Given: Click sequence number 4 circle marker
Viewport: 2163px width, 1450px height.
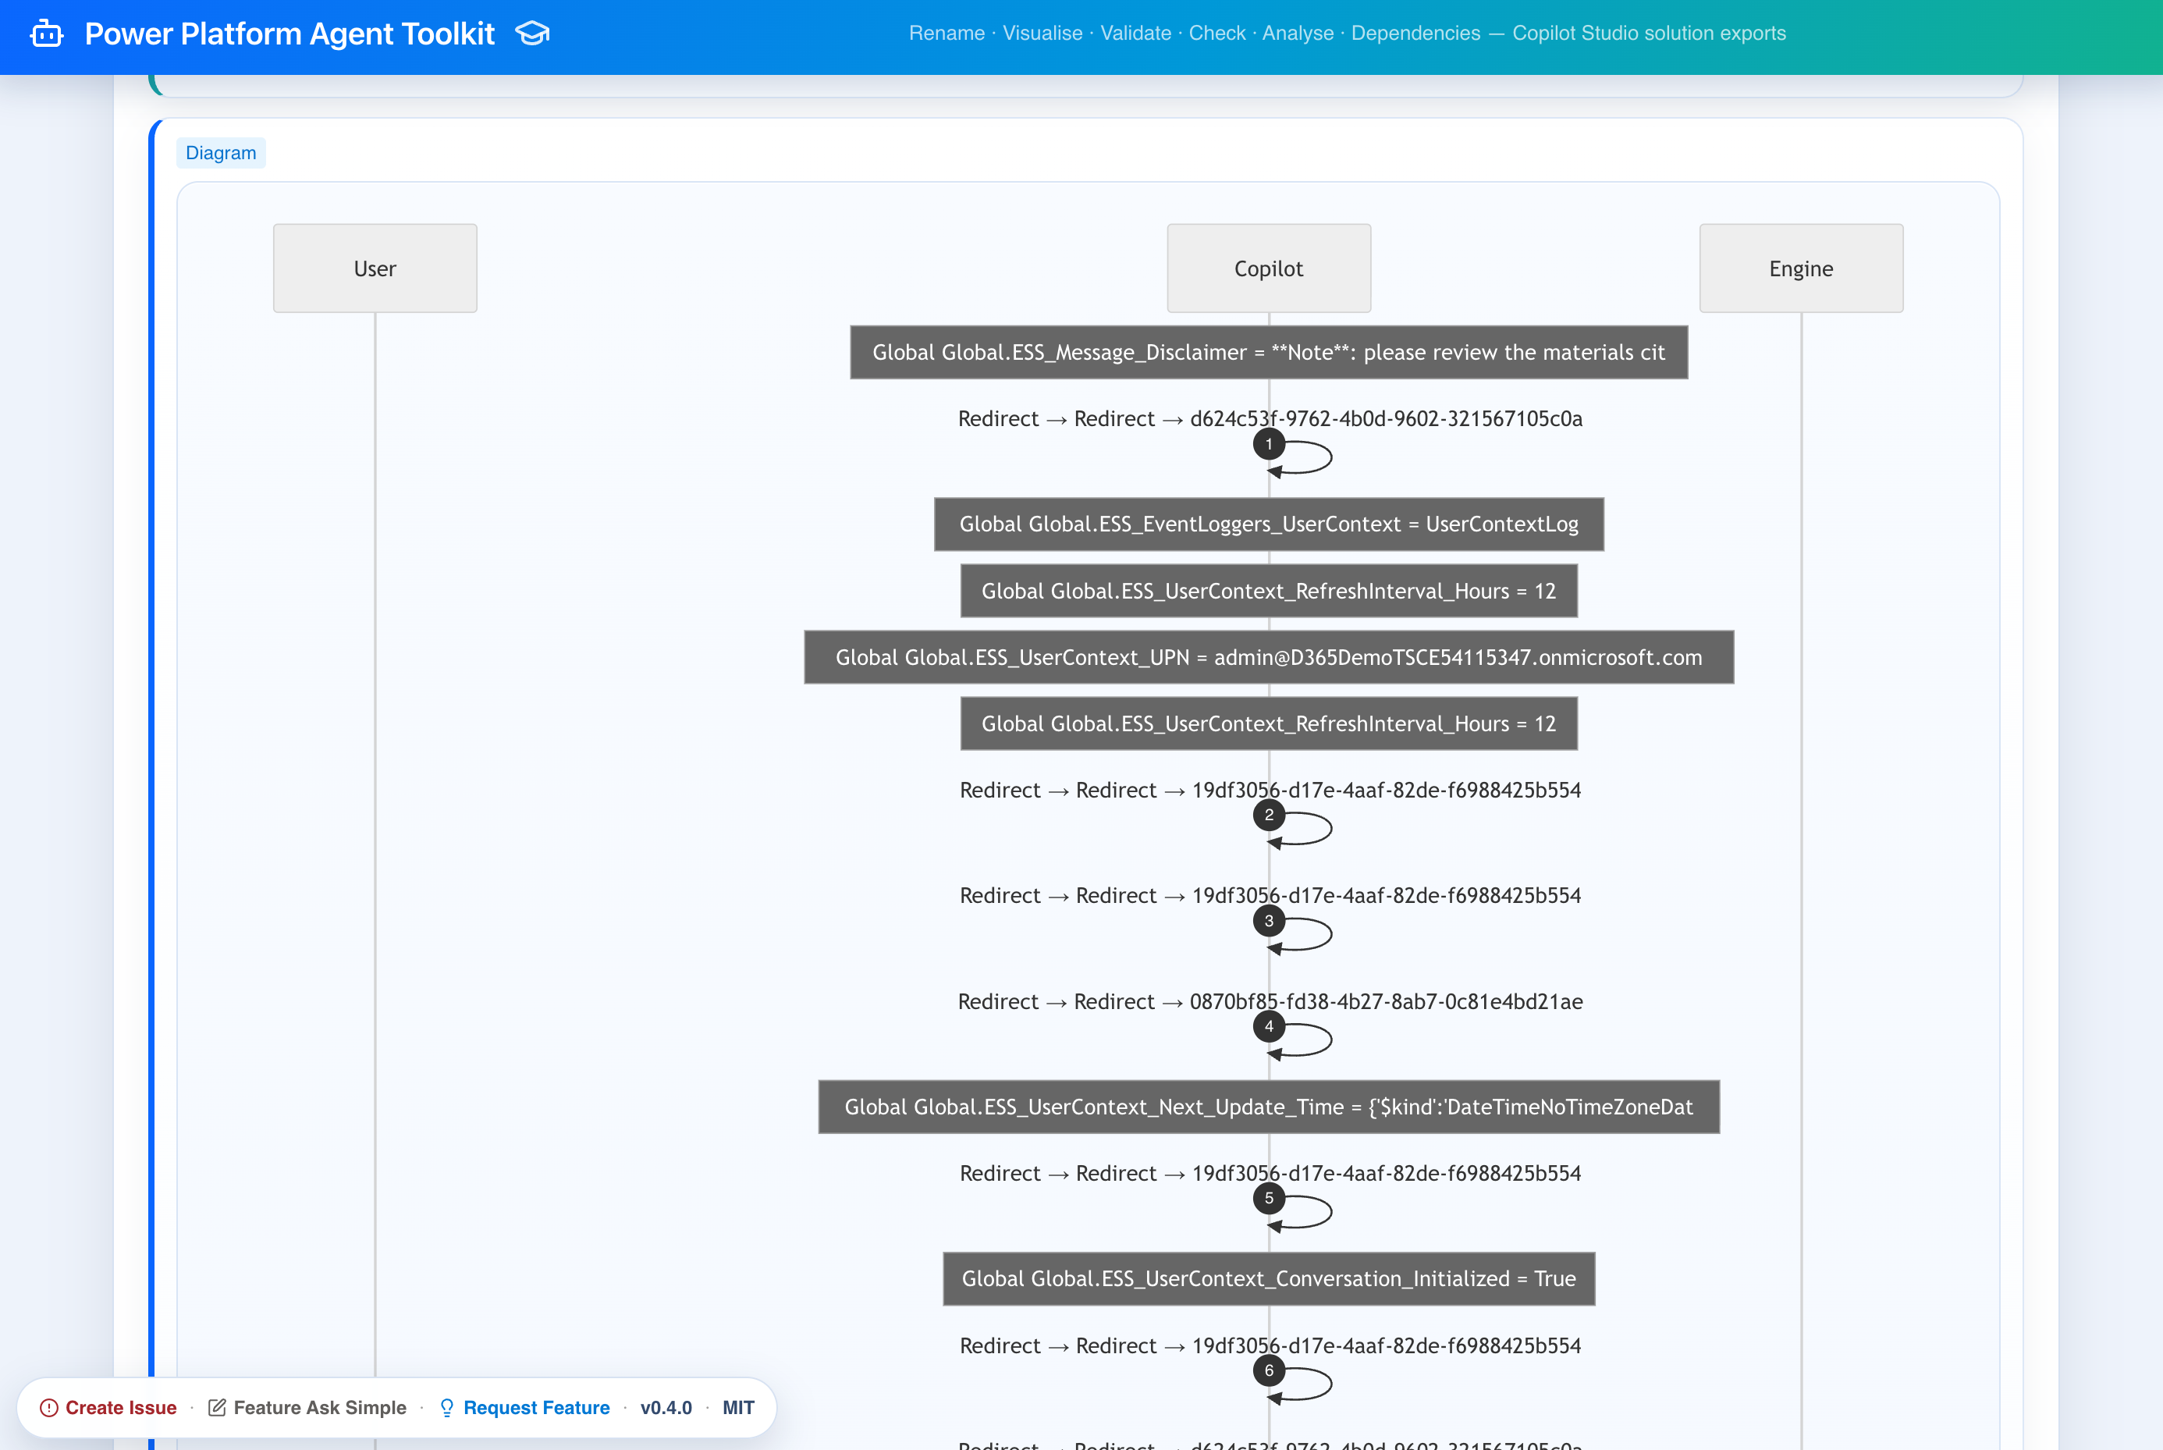Looking at the screenshot, I should click(1268, 1026).
